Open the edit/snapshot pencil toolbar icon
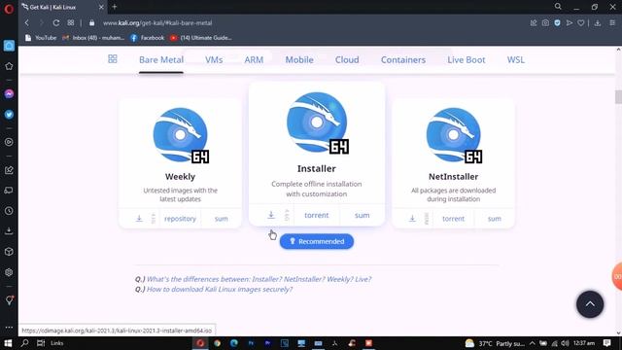This screenshot has height=350, width=622. coord(534,23)
